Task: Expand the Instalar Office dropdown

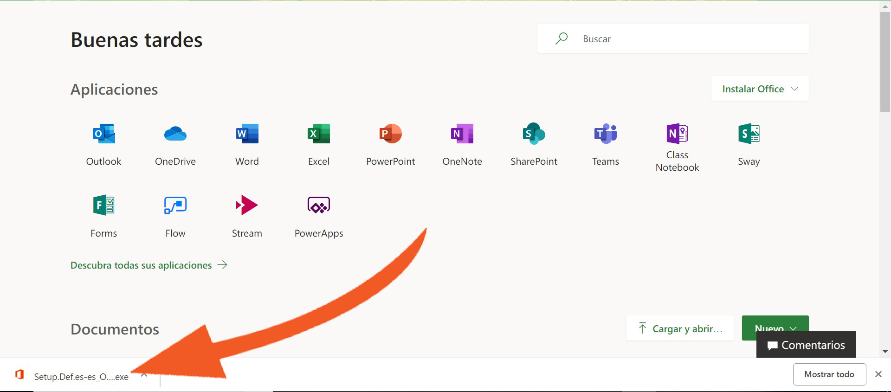Action: pos(760,89)
